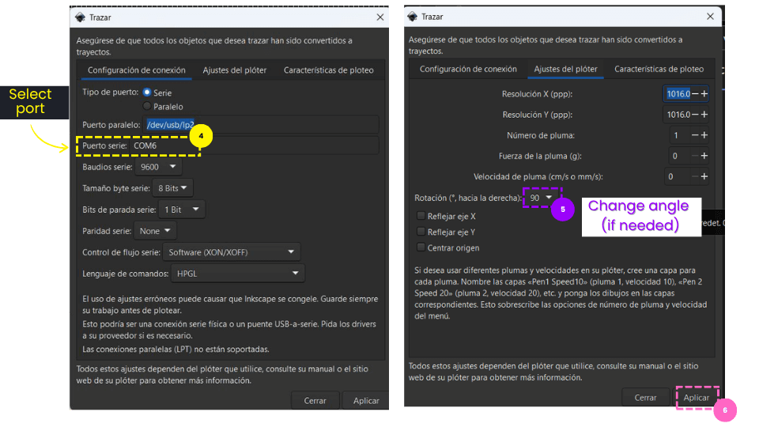
Task: Toggle the Centrar origen checkbox
Action: coord(421,248)
